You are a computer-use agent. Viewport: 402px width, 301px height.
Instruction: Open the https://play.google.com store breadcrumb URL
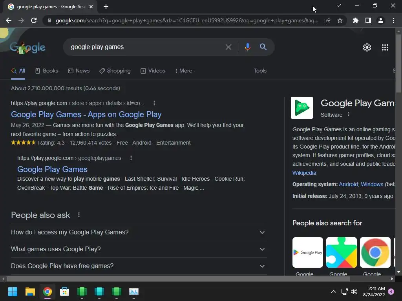point(78,103)
